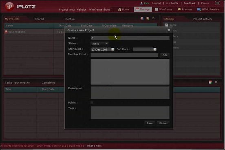Expand the Status dropdown showing Active

coord(99,44)
